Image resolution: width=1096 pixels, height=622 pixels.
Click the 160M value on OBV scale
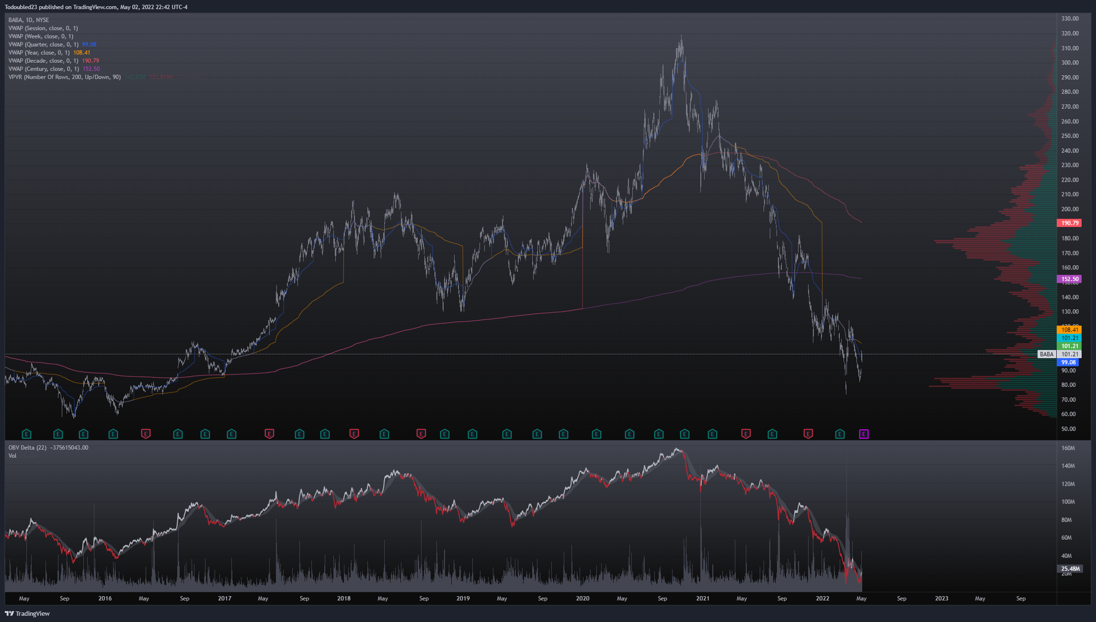pos(1068,448)
